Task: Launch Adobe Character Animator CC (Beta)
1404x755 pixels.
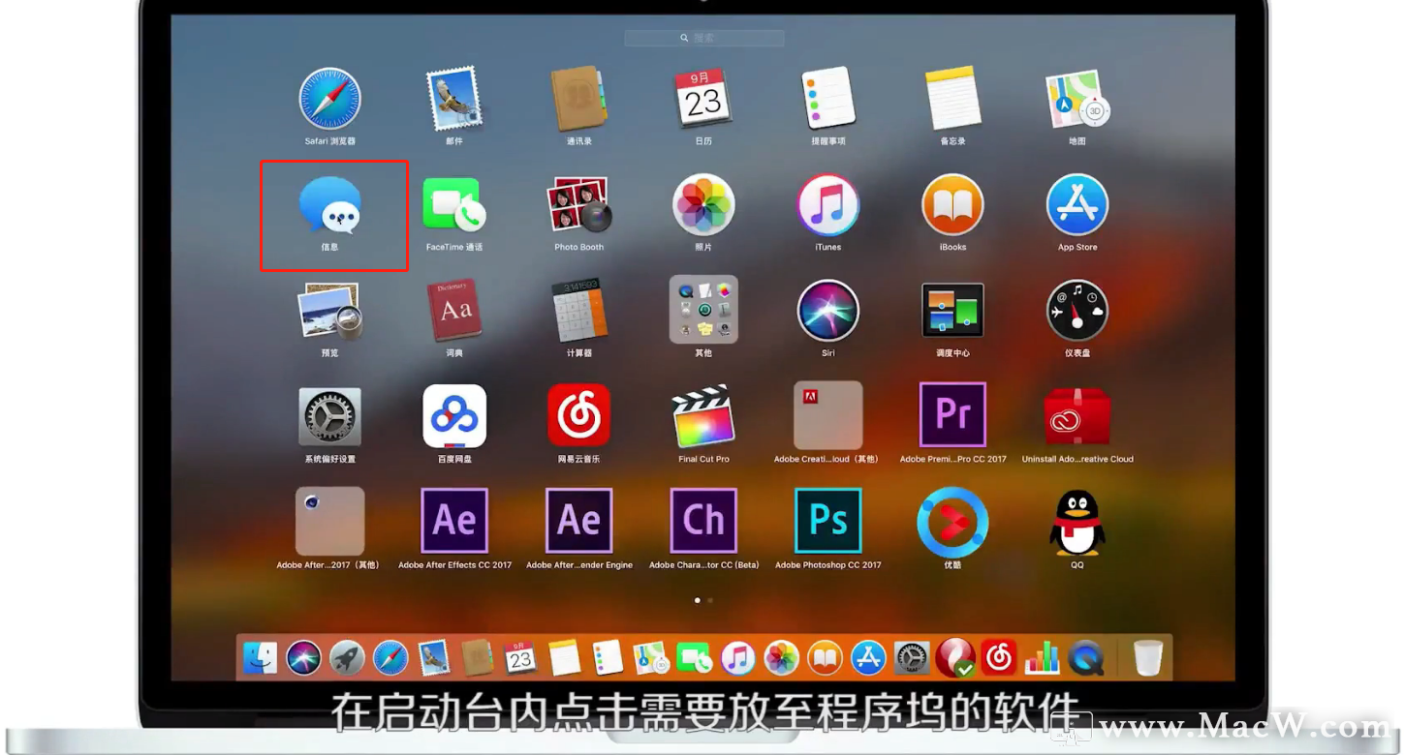Action: pyautogui.click(x=703, y=521)
